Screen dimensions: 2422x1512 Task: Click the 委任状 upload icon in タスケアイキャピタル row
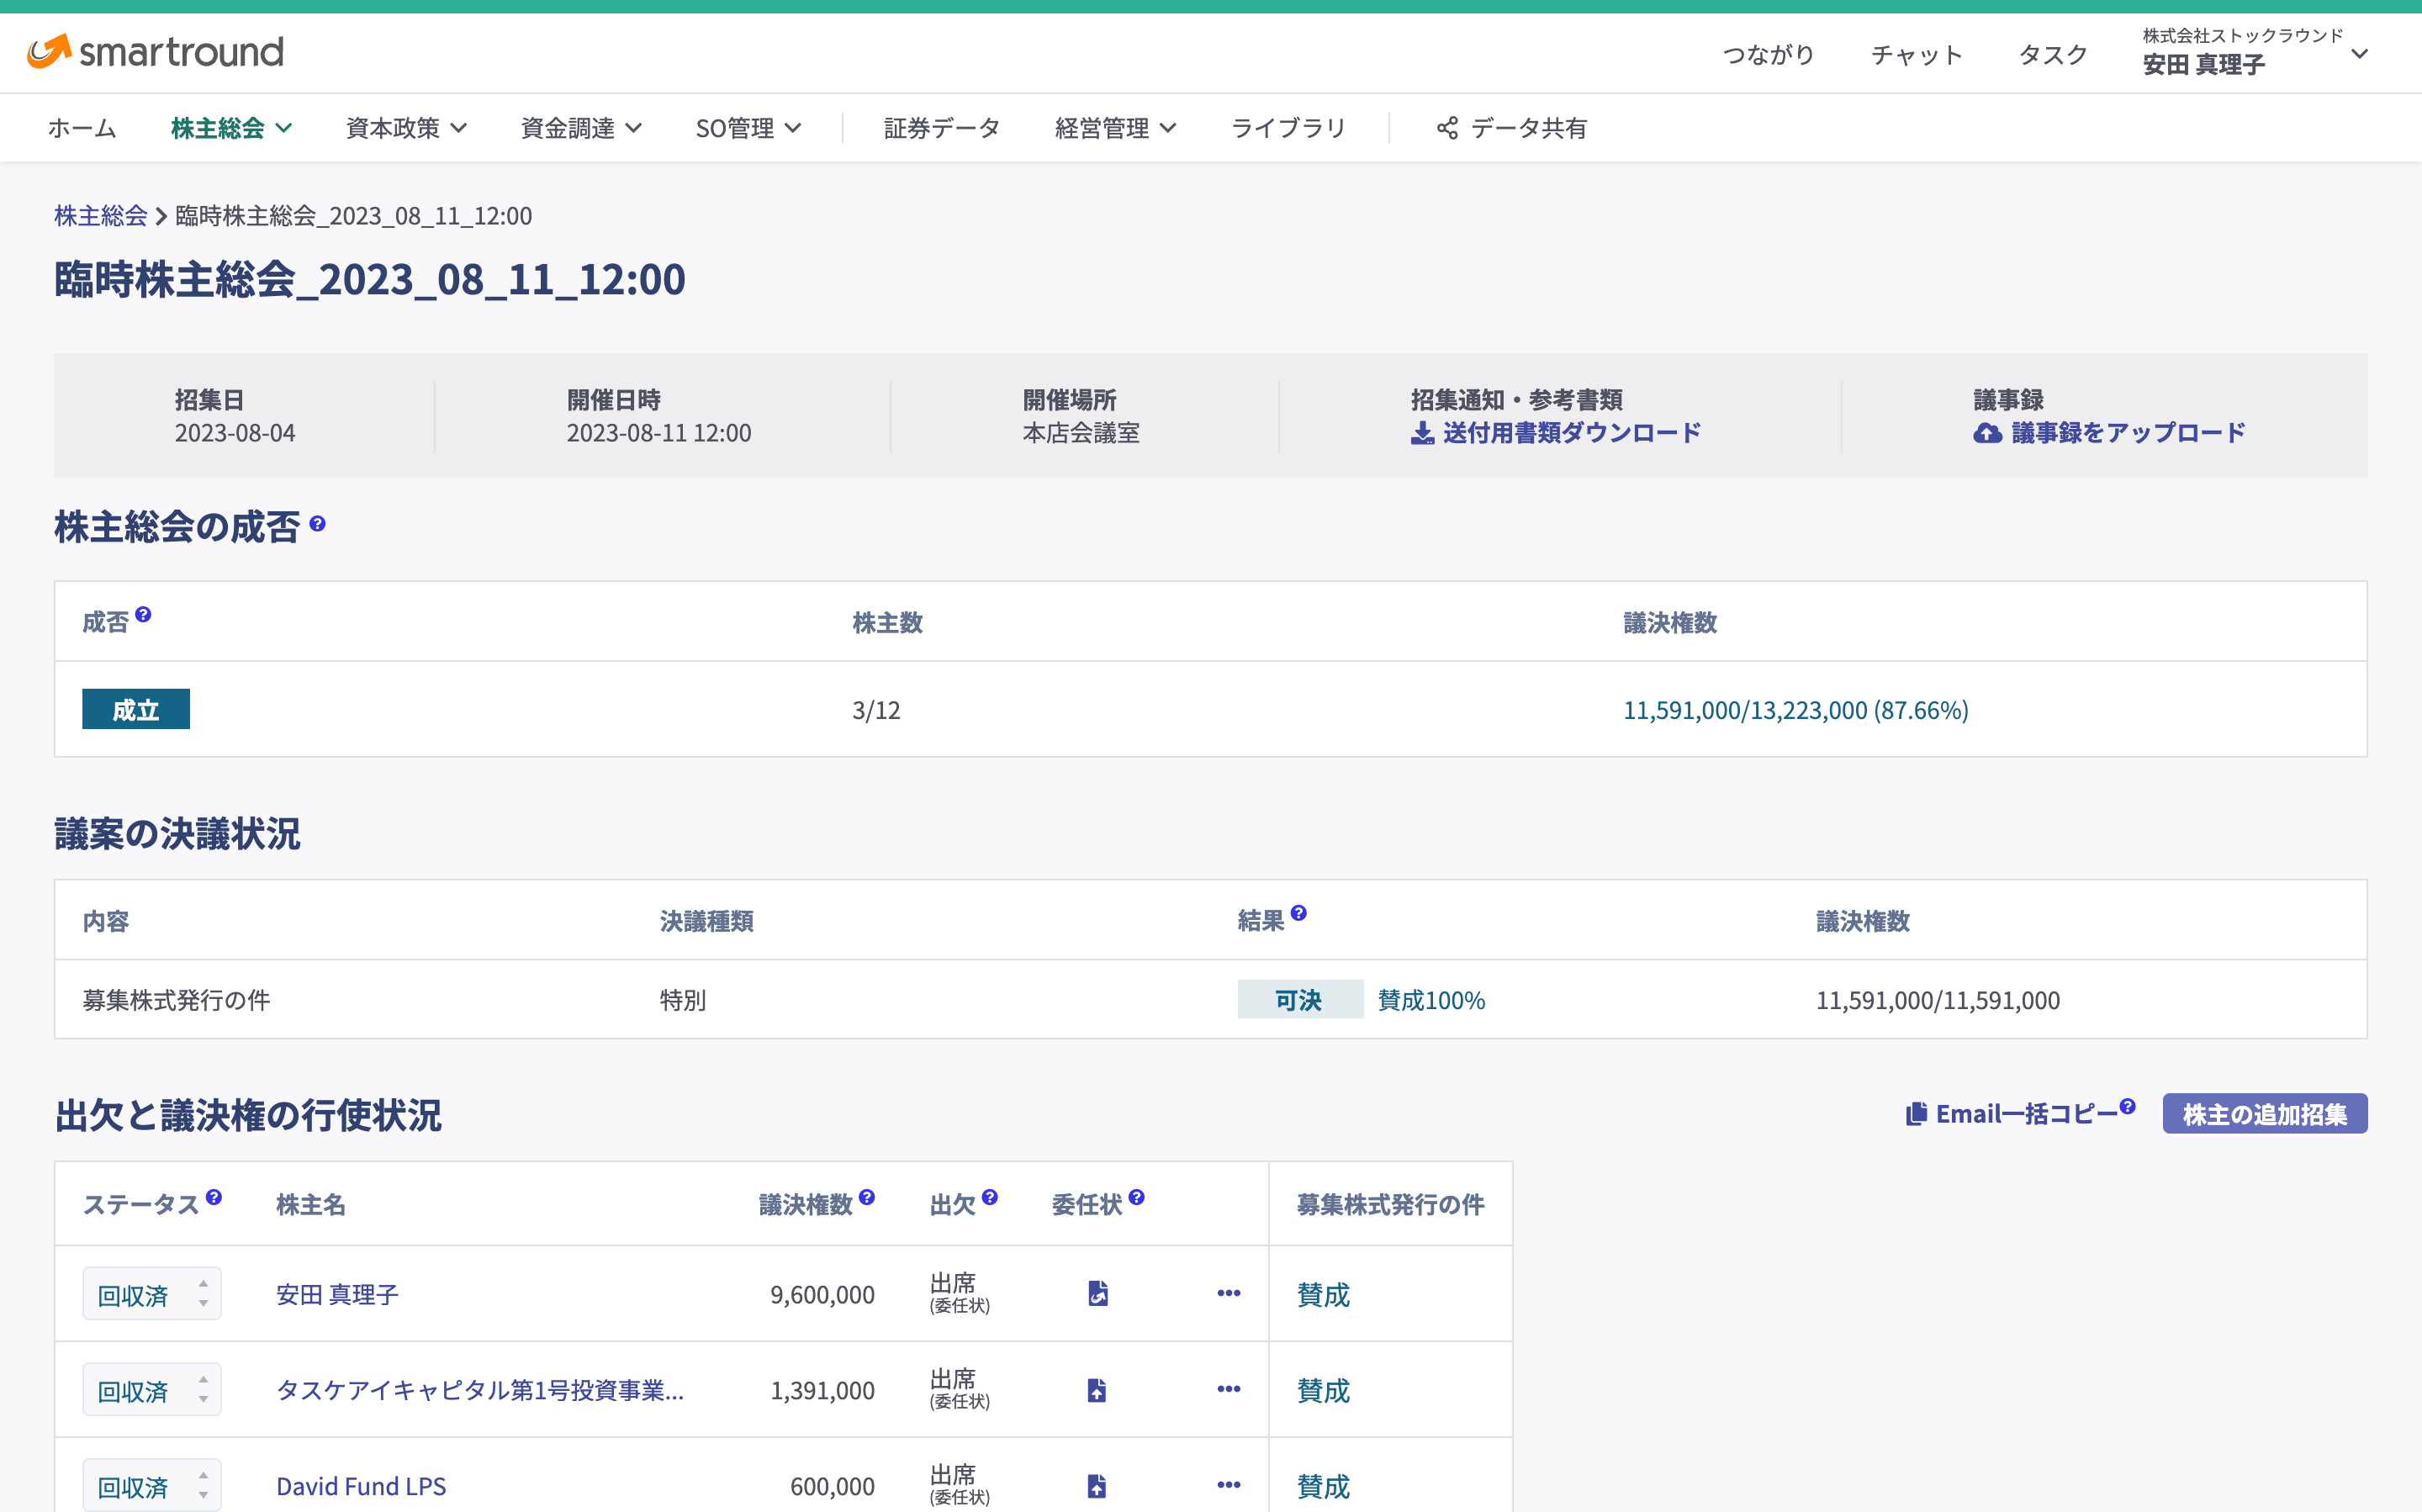point(1096,1389)
